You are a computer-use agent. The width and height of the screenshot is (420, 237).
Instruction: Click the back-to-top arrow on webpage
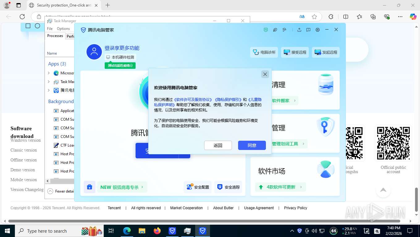(x=383, y=190)
